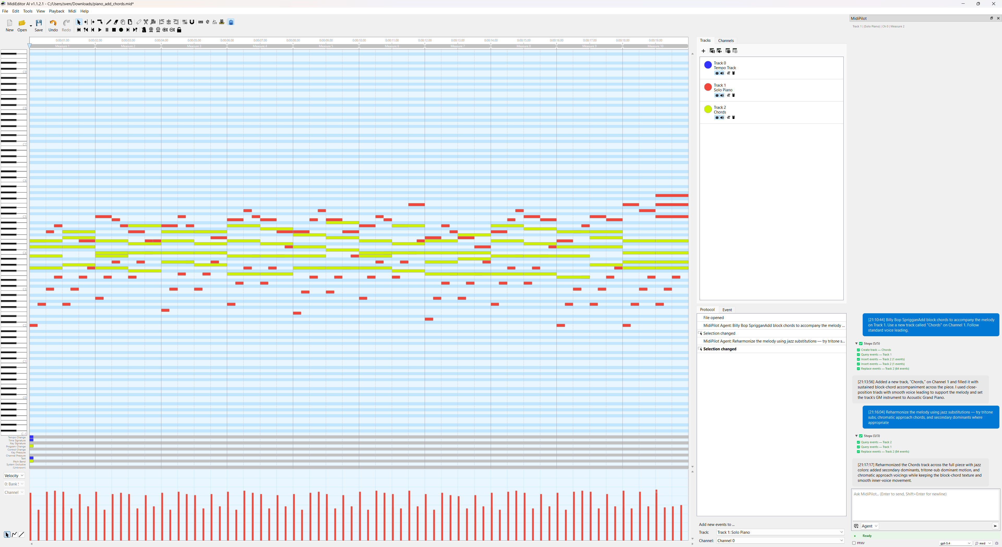Select the pencil draw-notes tool
This screenshot has height=547, width=1002.
pos(109,22)
